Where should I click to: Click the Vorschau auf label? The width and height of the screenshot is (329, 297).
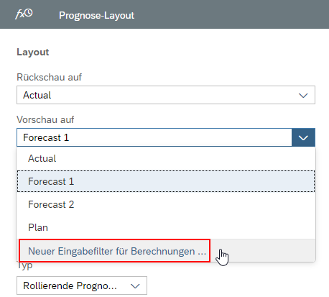pos(45,119)
